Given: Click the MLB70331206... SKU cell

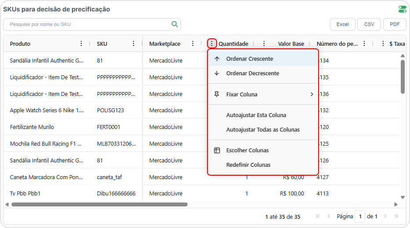Looking at the screenshot, I should click(116, 144).
